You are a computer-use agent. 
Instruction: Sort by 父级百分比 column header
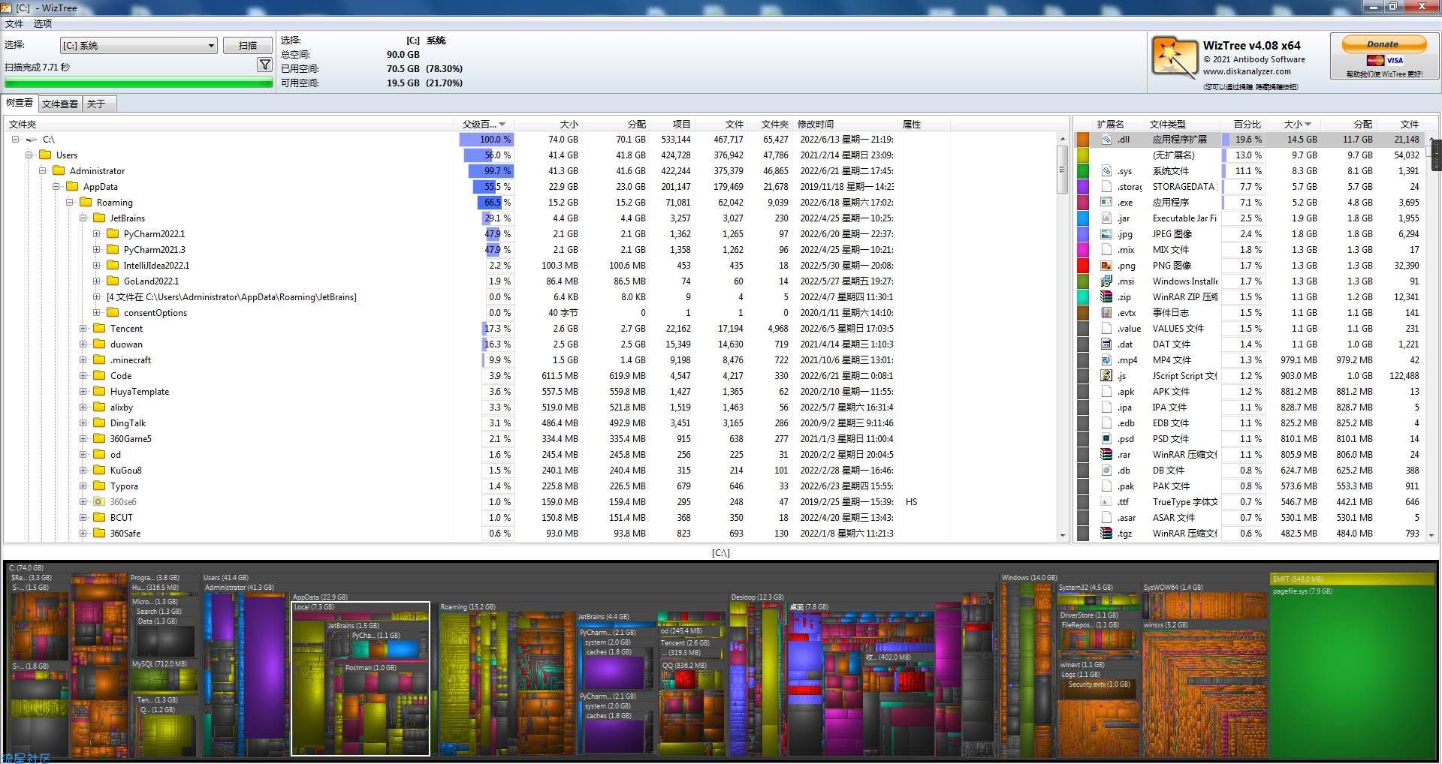click(x=484, y=124)
